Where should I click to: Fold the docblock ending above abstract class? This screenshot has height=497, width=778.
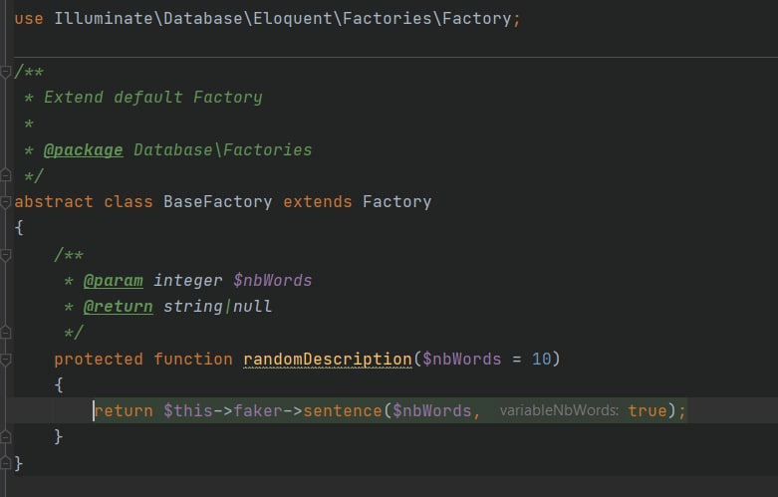[5, 175]
